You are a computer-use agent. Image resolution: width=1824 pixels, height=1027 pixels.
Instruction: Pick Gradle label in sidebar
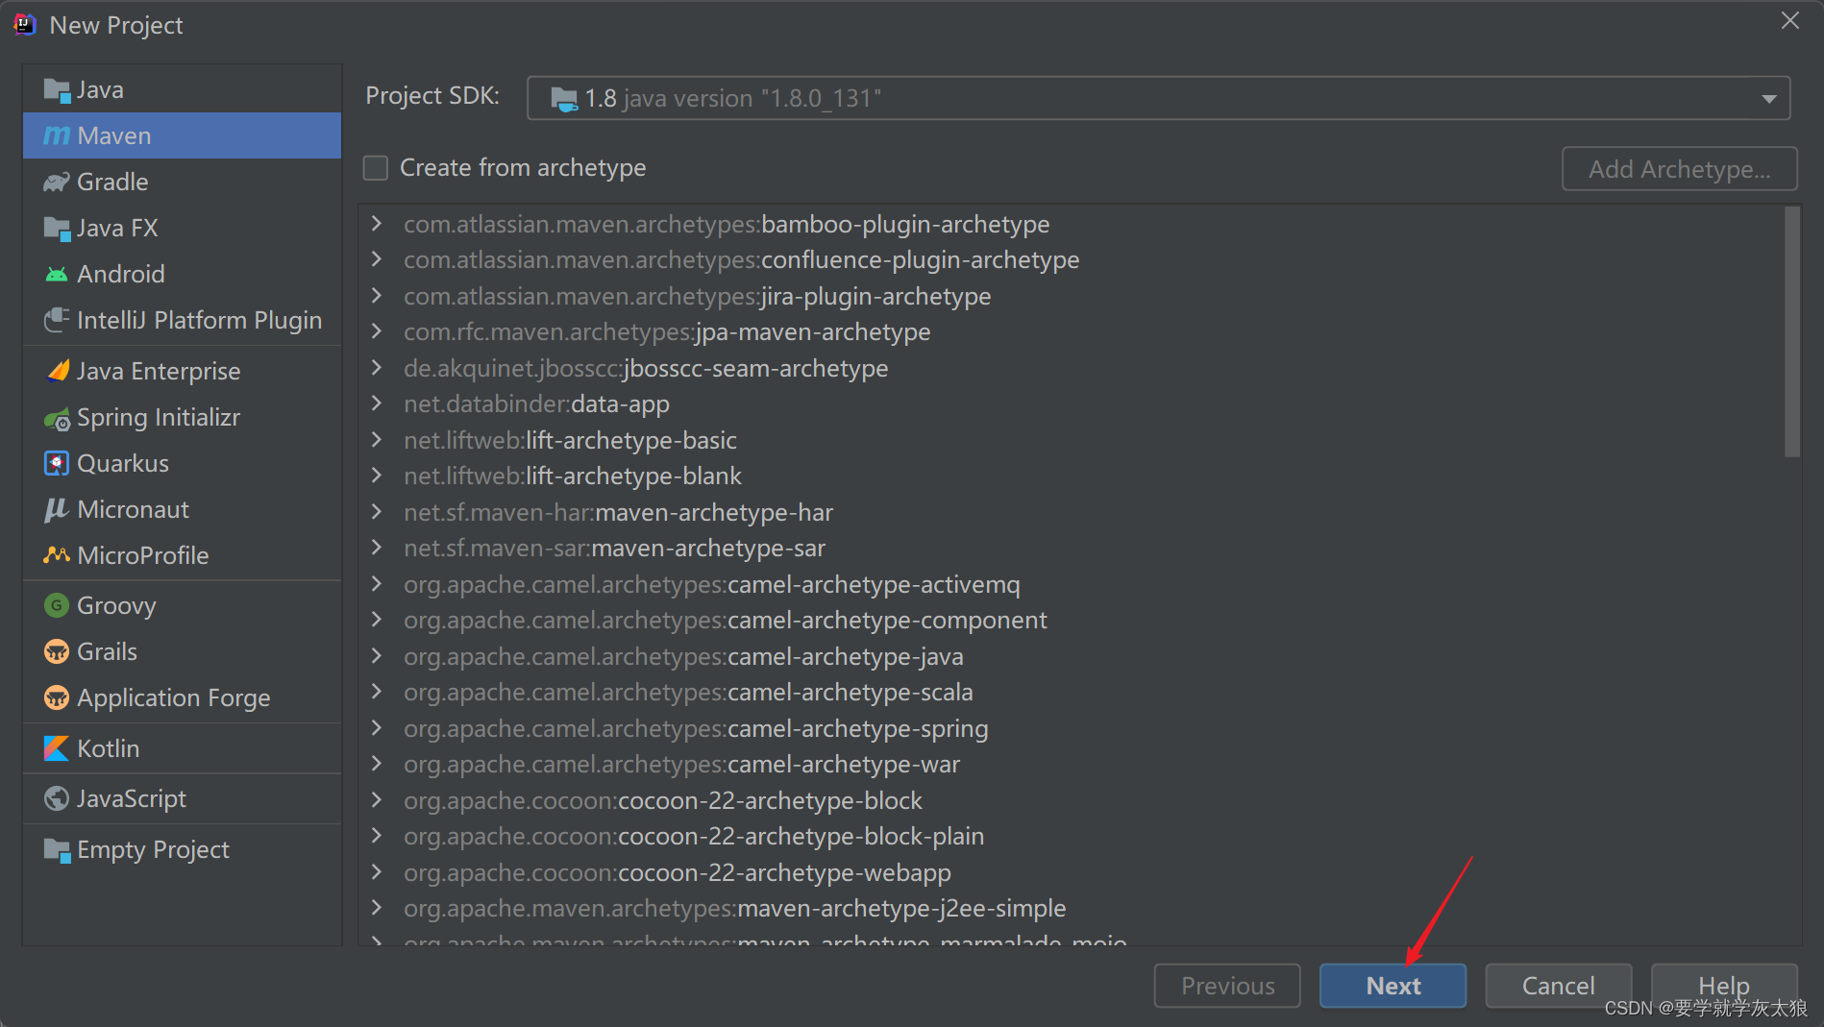point(112,183)
